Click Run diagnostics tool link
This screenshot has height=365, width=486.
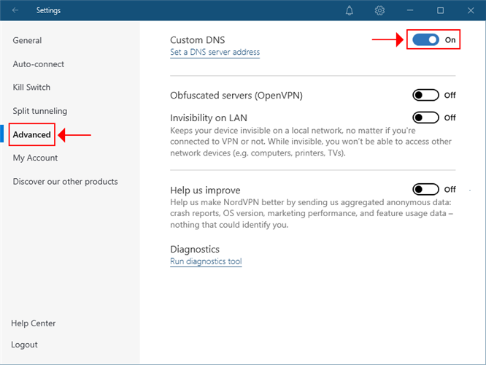pyautogui.click(x=206, y=261)
